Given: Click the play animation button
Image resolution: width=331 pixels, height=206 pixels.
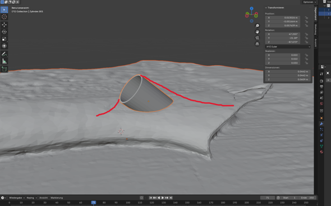Looking at the screenshot, I should pyautogui.click(x=163, y=198).
